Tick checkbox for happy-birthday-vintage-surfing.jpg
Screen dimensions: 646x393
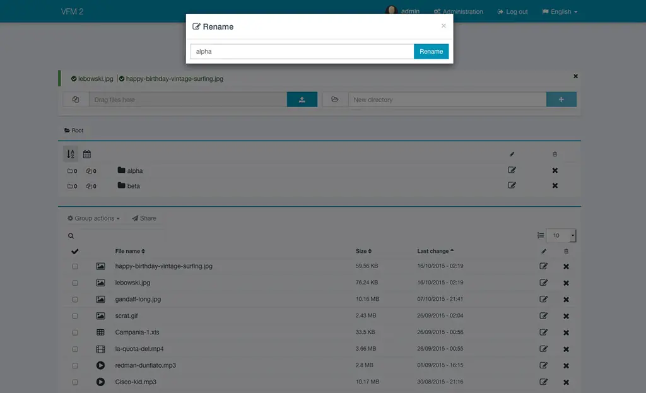coord(75,266)
